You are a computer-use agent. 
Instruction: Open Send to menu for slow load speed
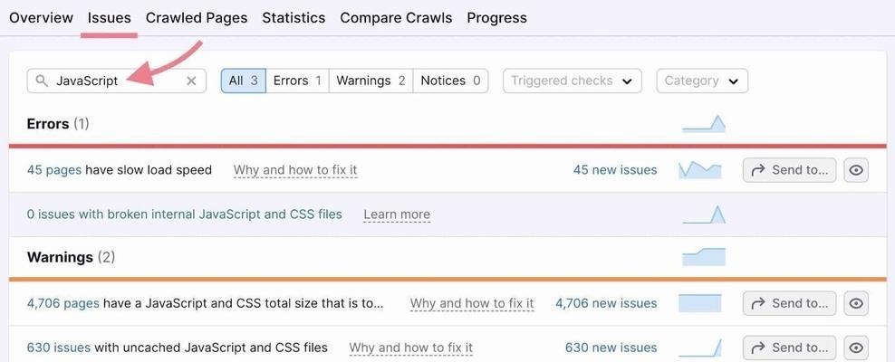[789, 170]
